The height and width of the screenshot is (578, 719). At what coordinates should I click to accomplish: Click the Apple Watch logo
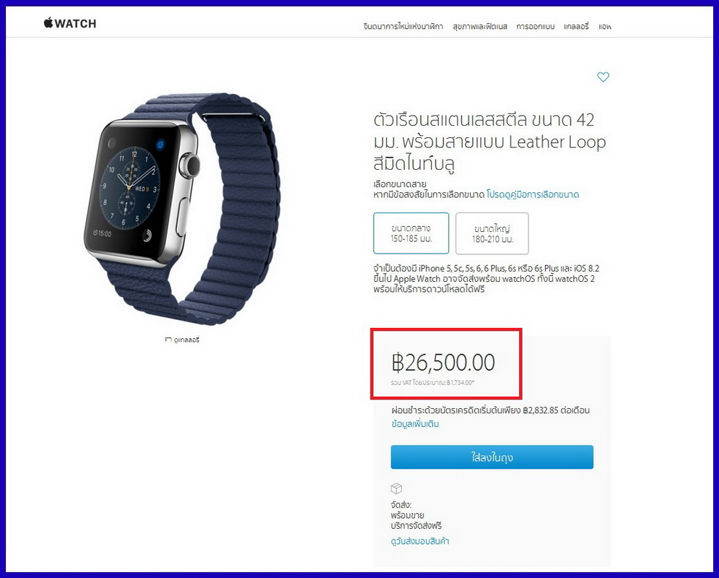(x=70, y=23)
